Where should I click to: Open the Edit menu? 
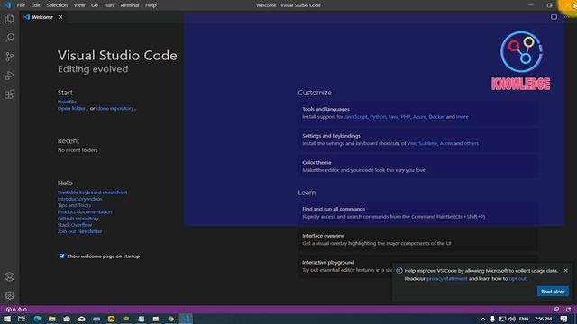(36, 5)
